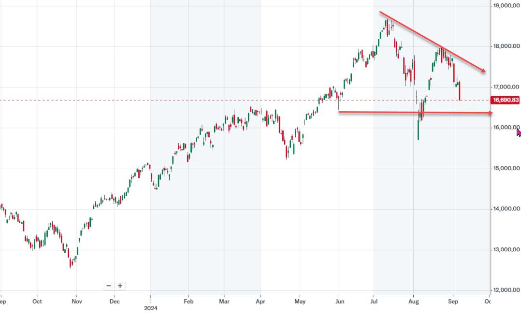Click the Nov label on the time axis
The image size is (521, 317).
click(76, 301)
